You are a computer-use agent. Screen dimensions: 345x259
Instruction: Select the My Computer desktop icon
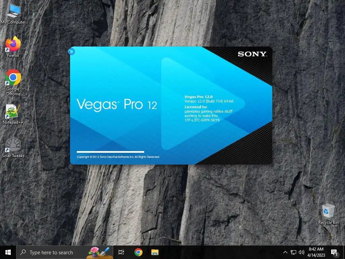point(13,14)
